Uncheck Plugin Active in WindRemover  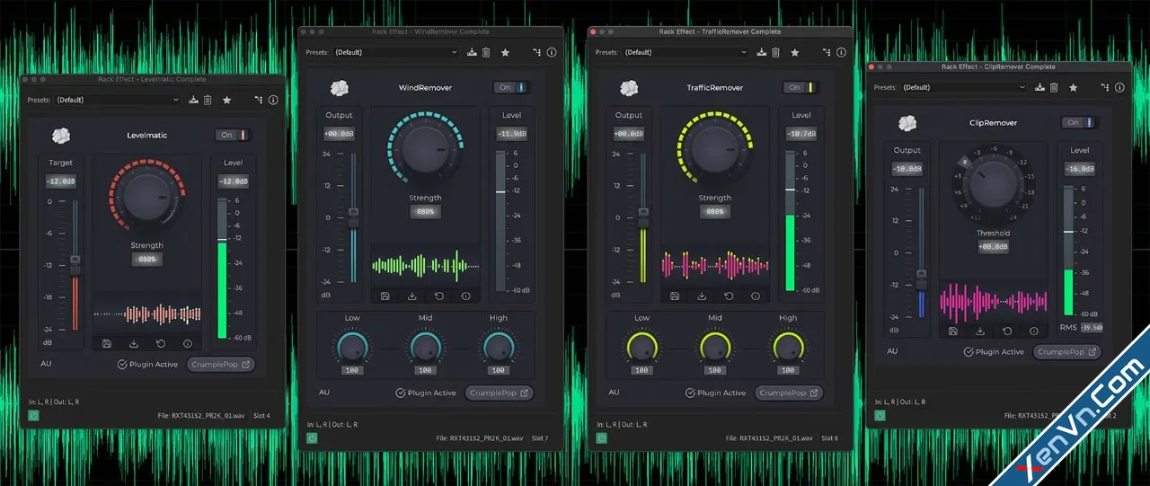tap(400, 393)
